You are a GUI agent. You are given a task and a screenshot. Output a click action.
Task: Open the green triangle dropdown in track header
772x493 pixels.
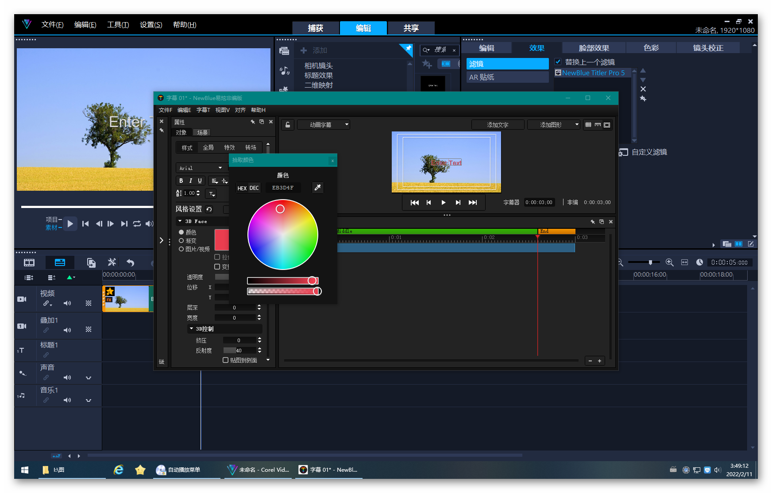pos(71,277)
